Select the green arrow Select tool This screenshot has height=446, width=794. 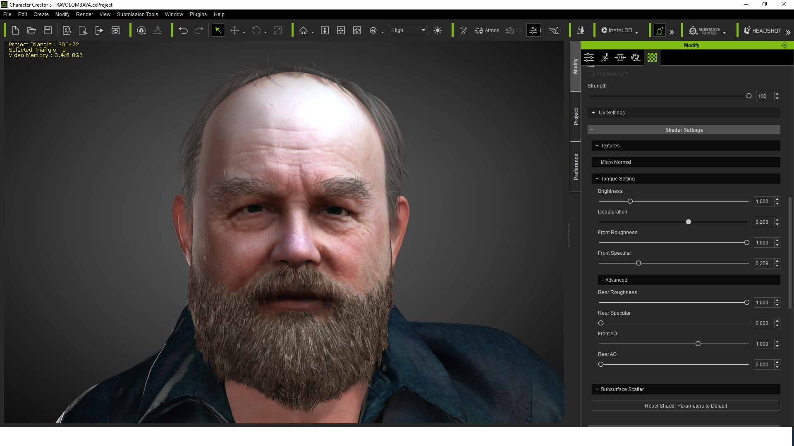[x=218, y=30]
